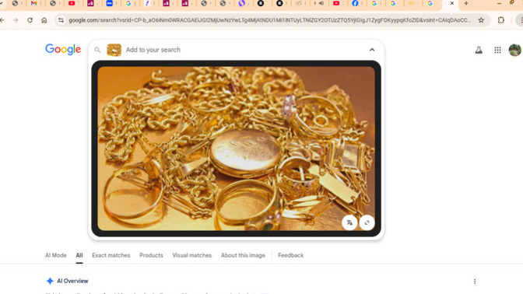Screen dimensions: 523x294
Task: Open a new browser tab
Action: [x=466, y=3]
